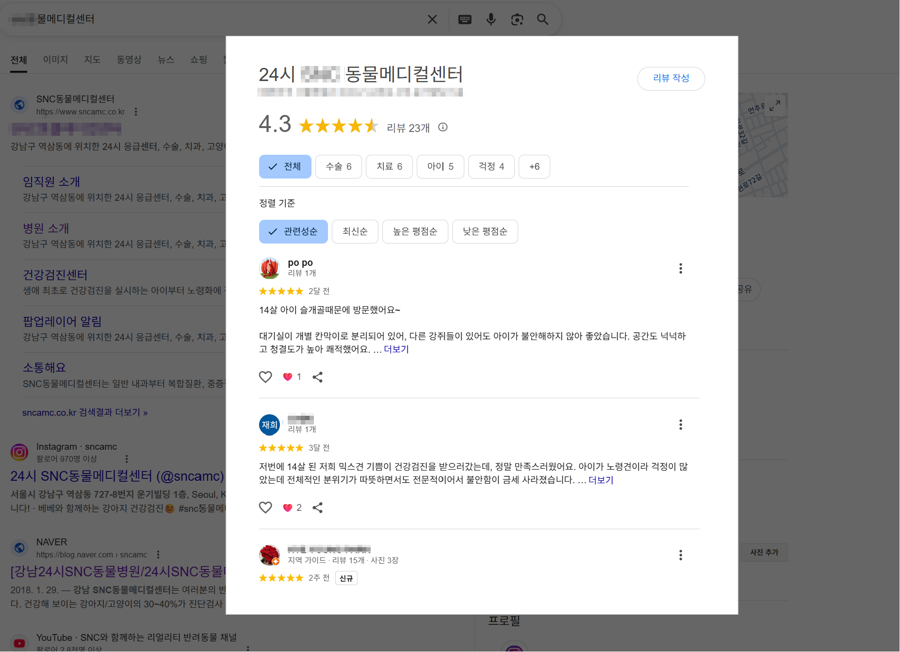The image size is (900, 652).
Task: Open the on-screen keyboard input tool
Action: point(465,19)
